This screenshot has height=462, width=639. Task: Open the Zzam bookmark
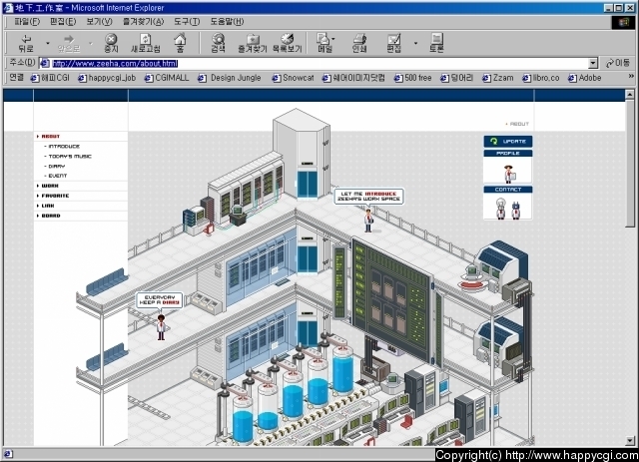[497, 78]
